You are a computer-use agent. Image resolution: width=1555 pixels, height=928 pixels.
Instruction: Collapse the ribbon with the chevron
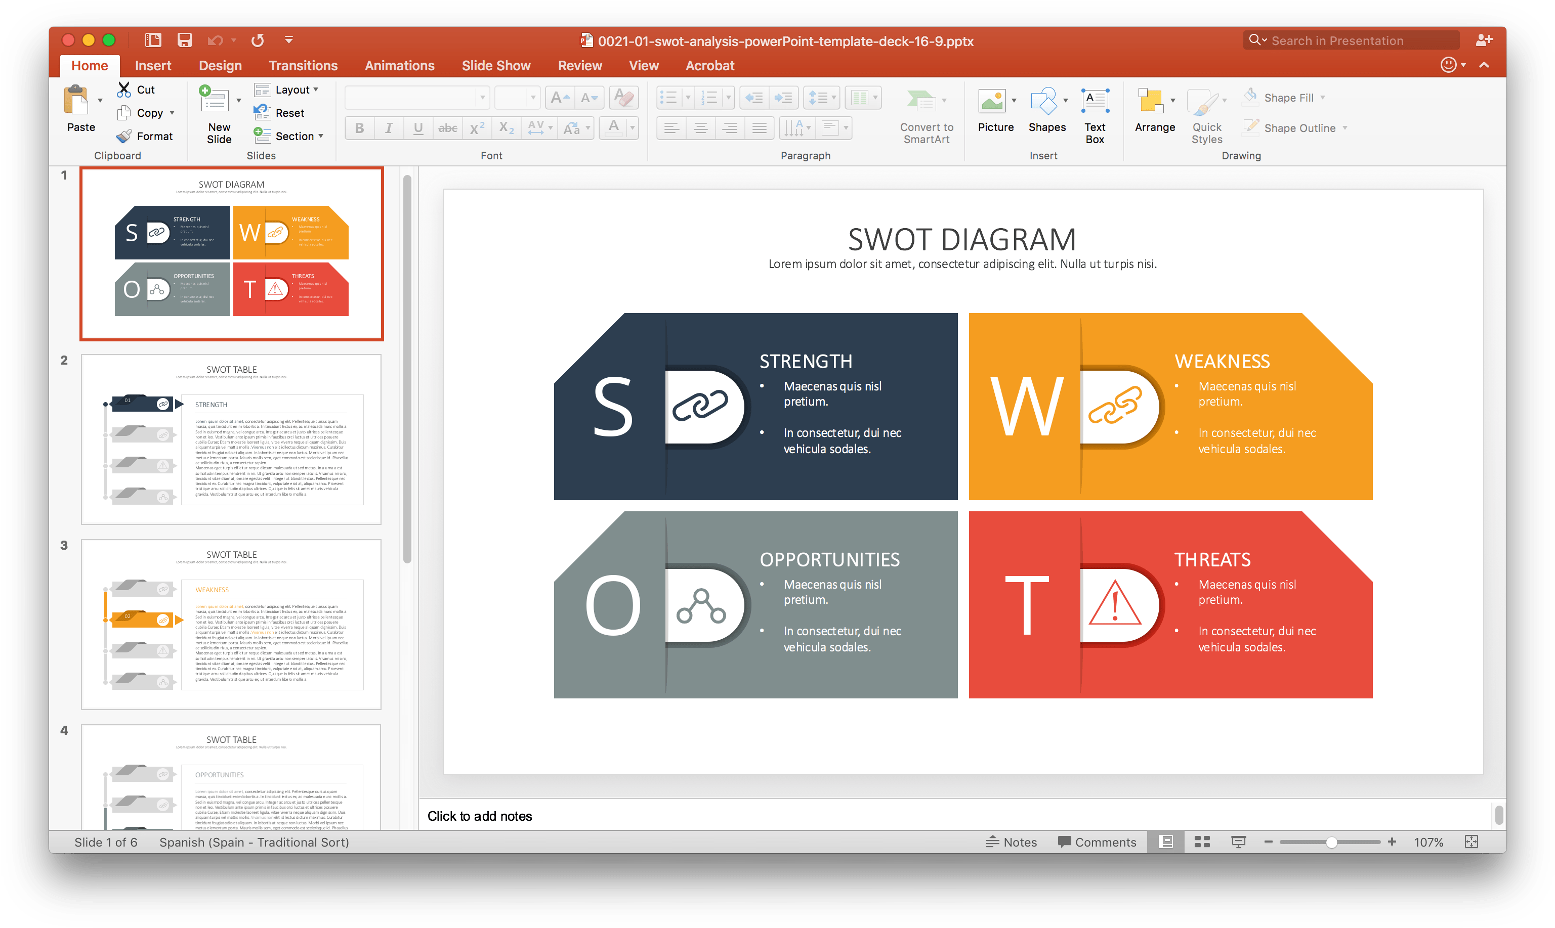click(x=1484, y=65)
